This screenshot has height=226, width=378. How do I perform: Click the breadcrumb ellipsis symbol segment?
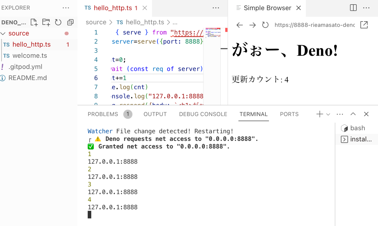coord(175,22)
